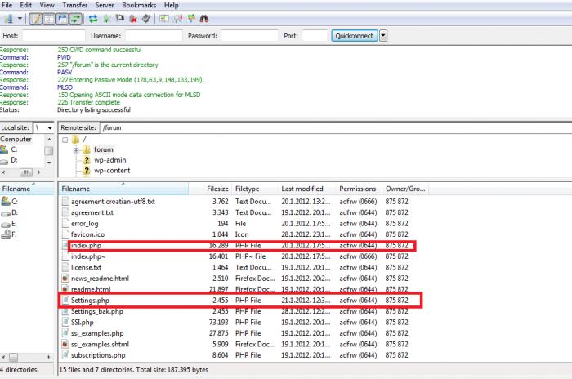
Task: Open the directory listing filters dialog
Action: click(164, 19)
